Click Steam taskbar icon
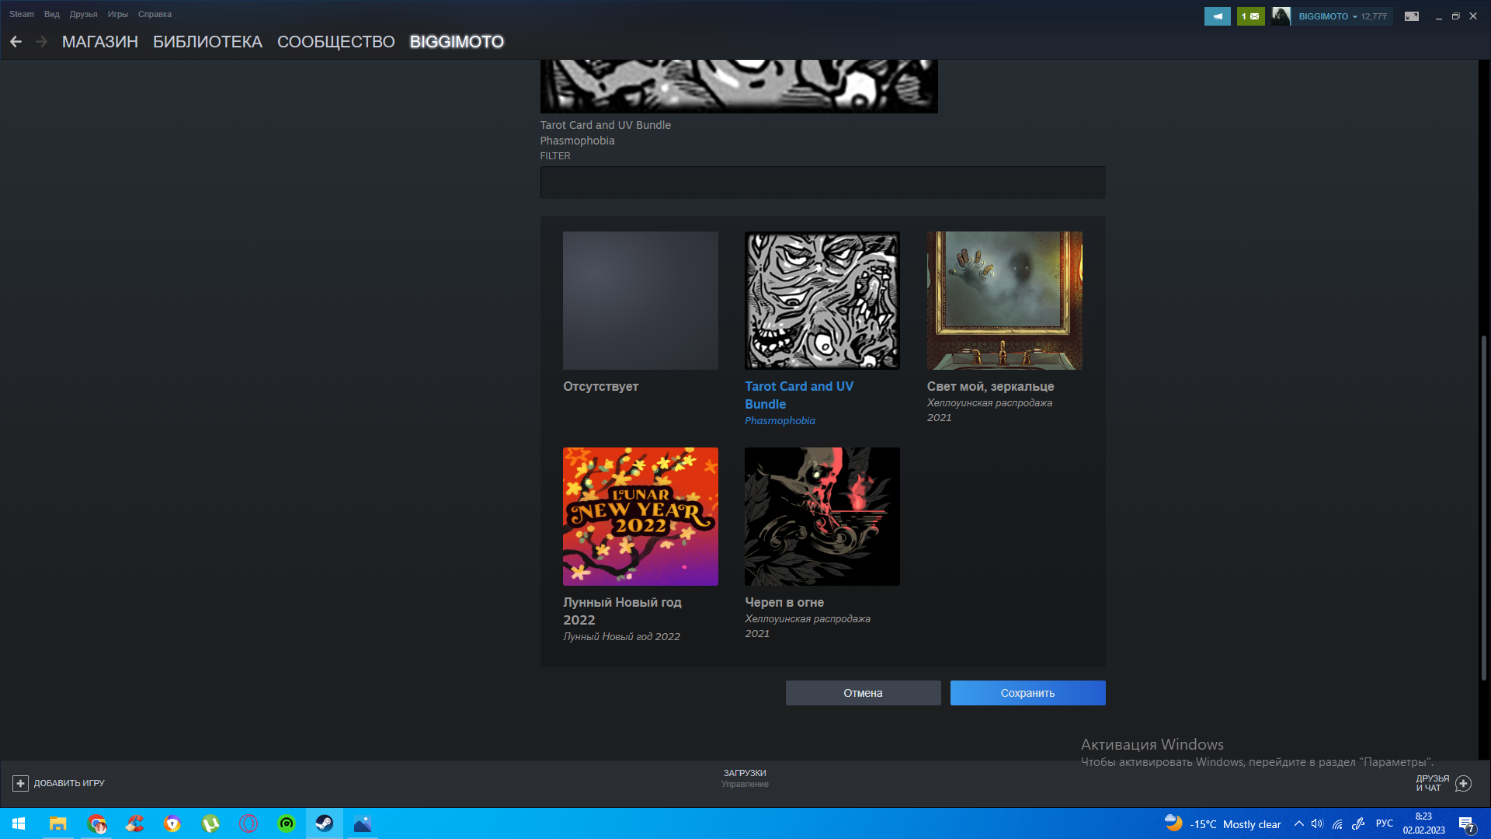The height and width of the screenshot is (839, 1491). (x=325, y=823)
